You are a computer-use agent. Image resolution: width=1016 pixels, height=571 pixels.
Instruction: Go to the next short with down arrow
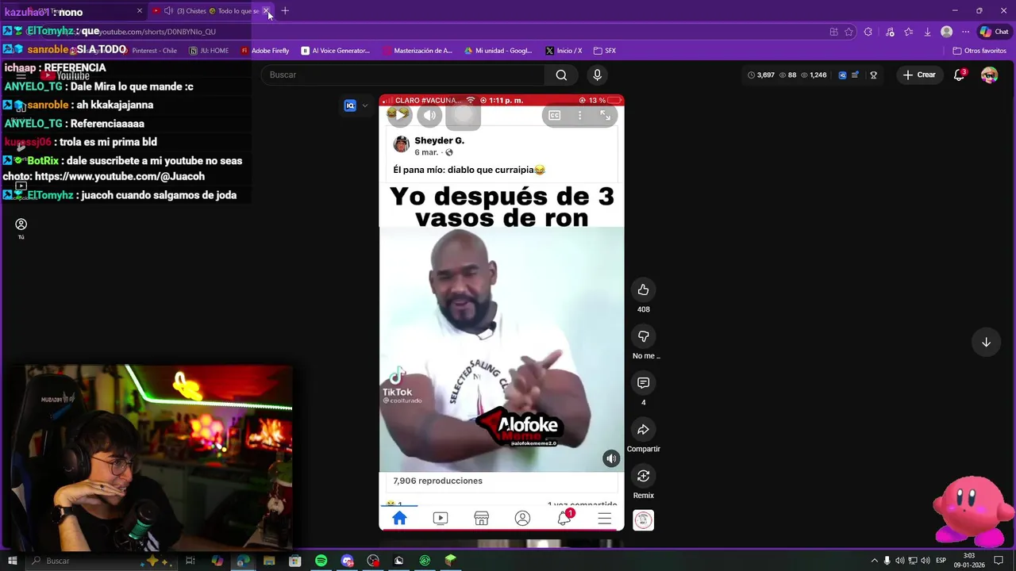(x=986, y=342)
